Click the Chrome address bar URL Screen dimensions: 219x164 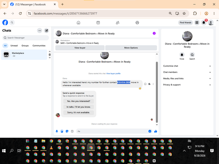(x=65, y=14)
